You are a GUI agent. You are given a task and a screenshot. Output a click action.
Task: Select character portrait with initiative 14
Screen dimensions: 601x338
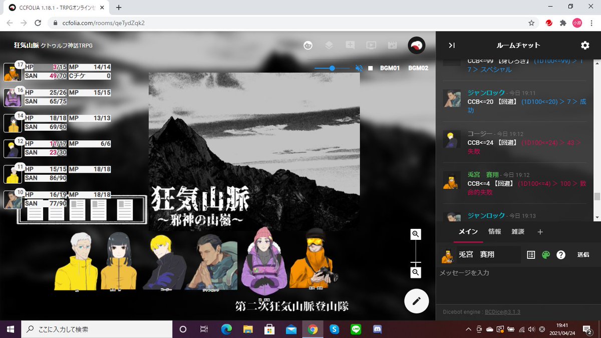point(12,123)
